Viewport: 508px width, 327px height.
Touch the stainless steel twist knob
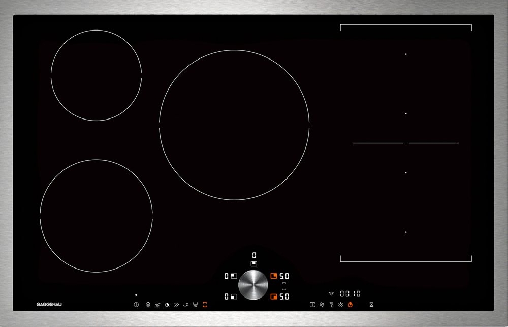click(x=253, y=285)
